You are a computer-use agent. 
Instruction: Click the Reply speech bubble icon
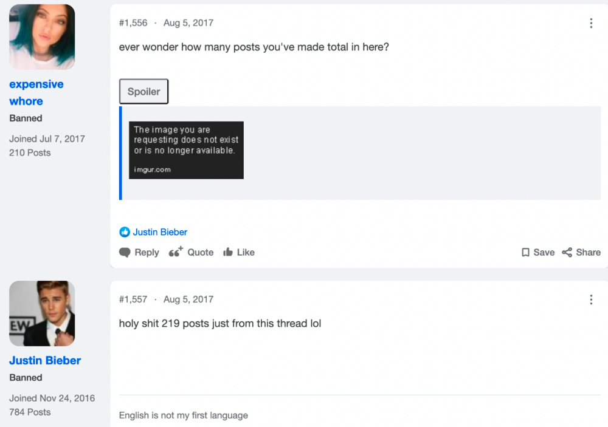pyautogui.click(x=125, y=253)
